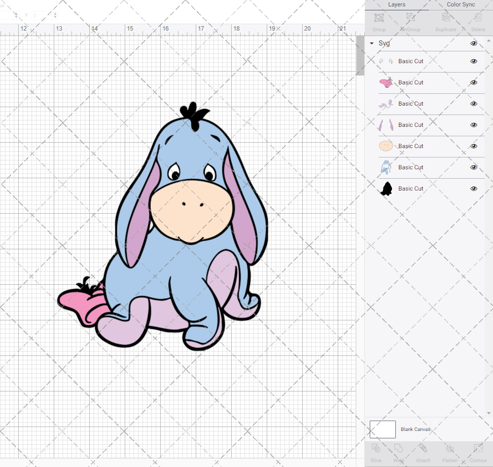Select the Weld tool icon
493x467 pixels.
pyautogui.click(x=398, y=448)
